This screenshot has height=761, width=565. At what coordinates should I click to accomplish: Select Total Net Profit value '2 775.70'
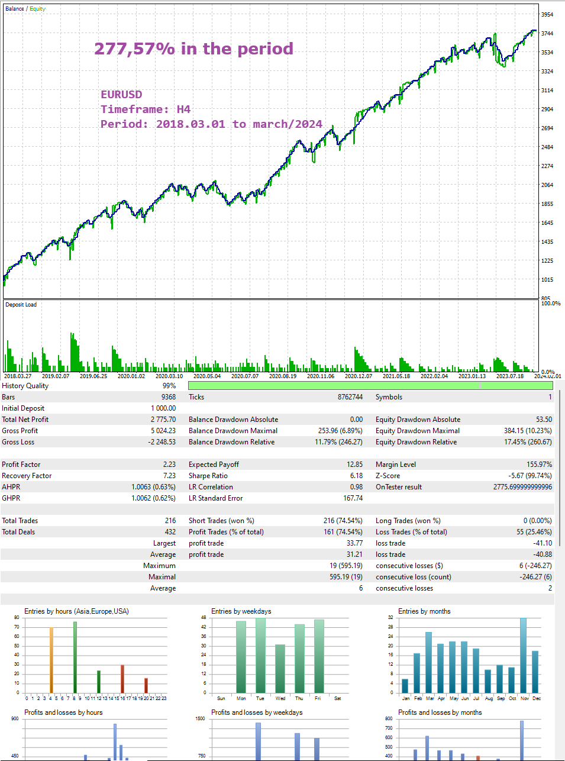coord(163,420)
